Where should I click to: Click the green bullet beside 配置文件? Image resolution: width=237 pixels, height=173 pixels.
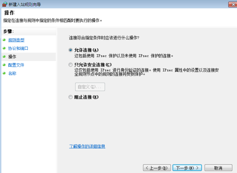[4, 65]
